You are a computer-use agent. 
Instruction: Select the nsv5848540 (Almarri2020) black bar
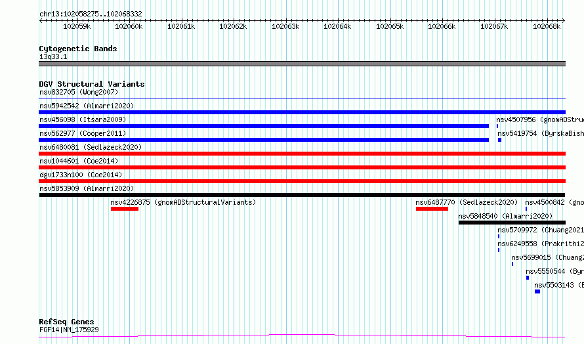512,223
